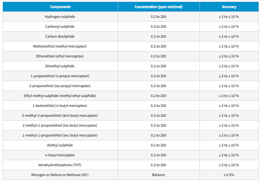Screen dimensions: 264x185
Task: Select the Carbonyl sulphide component cell
Action: [60, 26]
